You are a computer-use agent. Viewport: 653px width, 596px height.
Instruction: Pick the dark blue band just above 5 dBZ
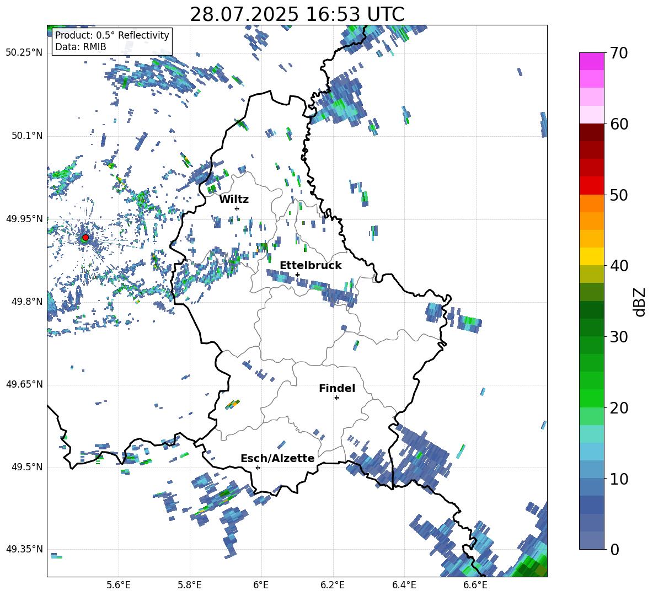coord(591,504)
